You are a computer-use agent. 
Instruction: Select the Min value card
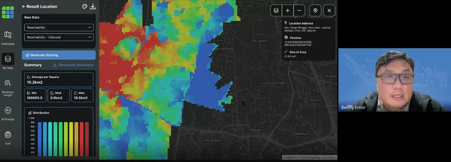35,96
